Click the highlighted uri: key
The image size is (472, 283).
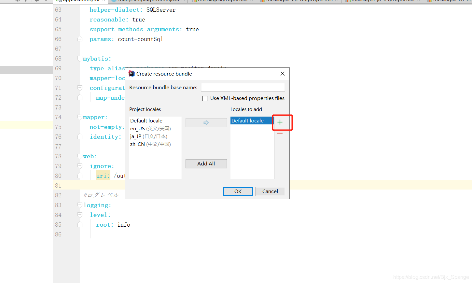[x=103, y=176]
